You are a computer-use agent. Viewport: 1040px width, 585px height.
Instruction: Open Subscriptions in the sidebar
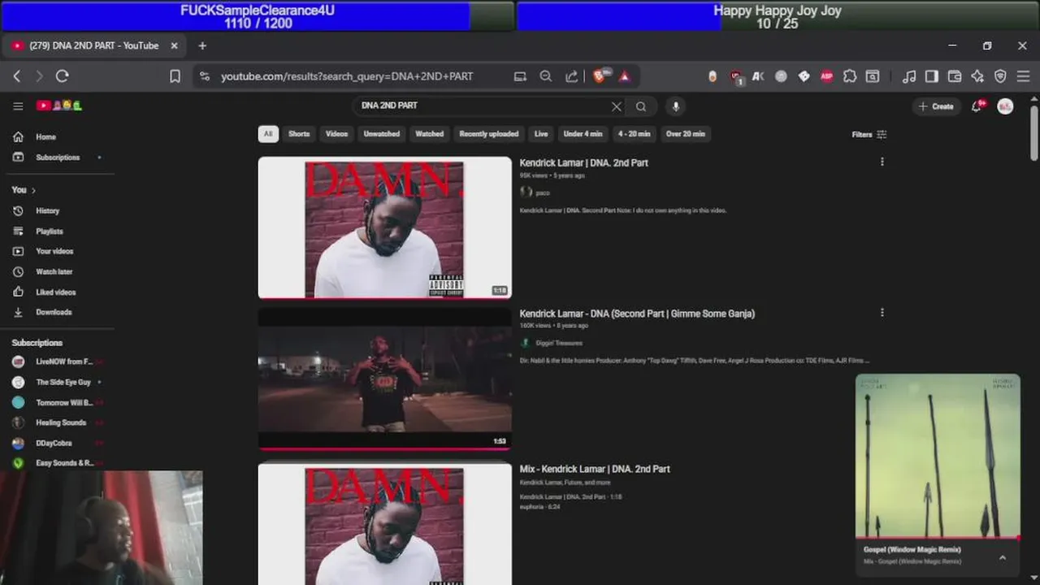tap(57, 157)
